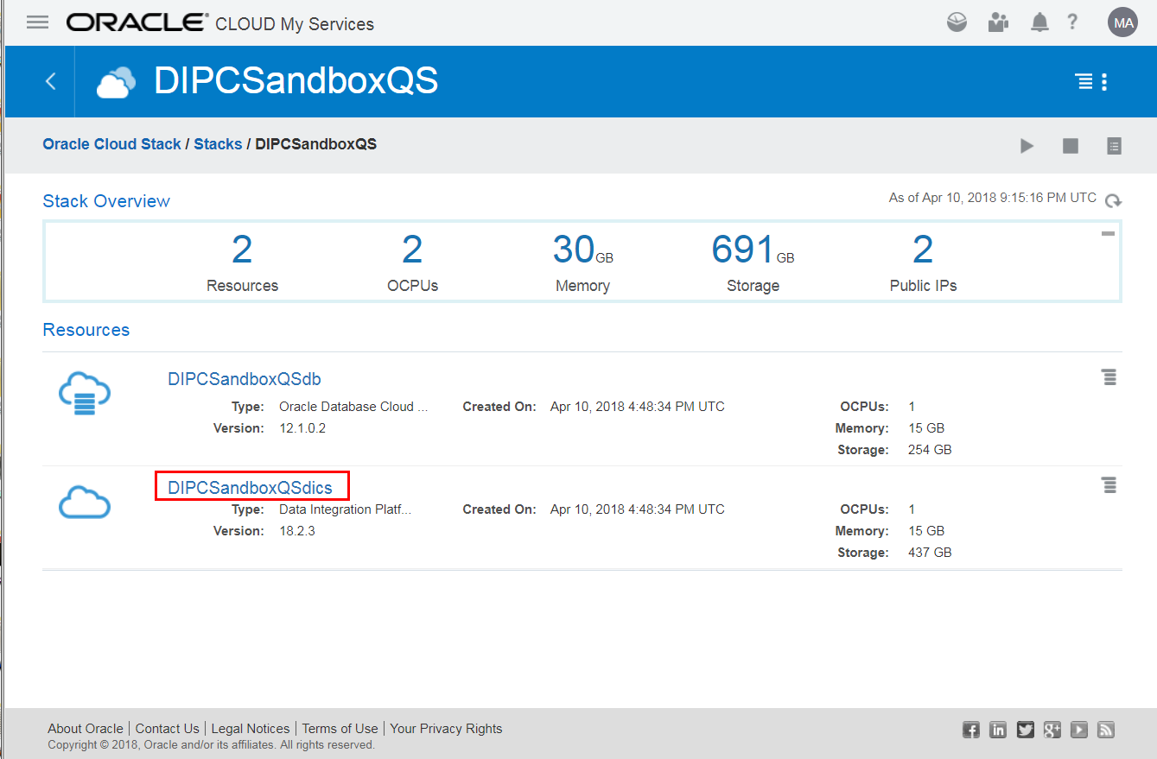
Task: Click the RSS feed icon in the footer
Action: (1106, 730)
